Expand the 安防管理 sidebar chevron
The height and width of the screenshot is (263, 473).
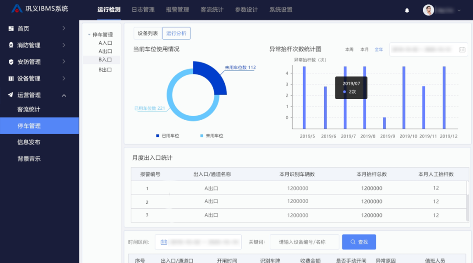[64, 62]
